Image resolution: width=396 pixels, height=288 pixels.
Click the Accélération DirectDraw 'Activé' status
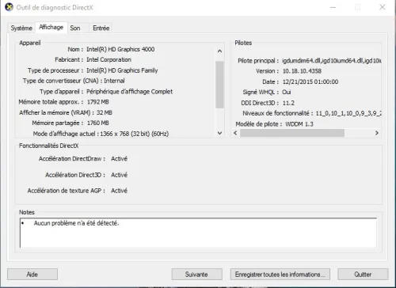[119, 159]
